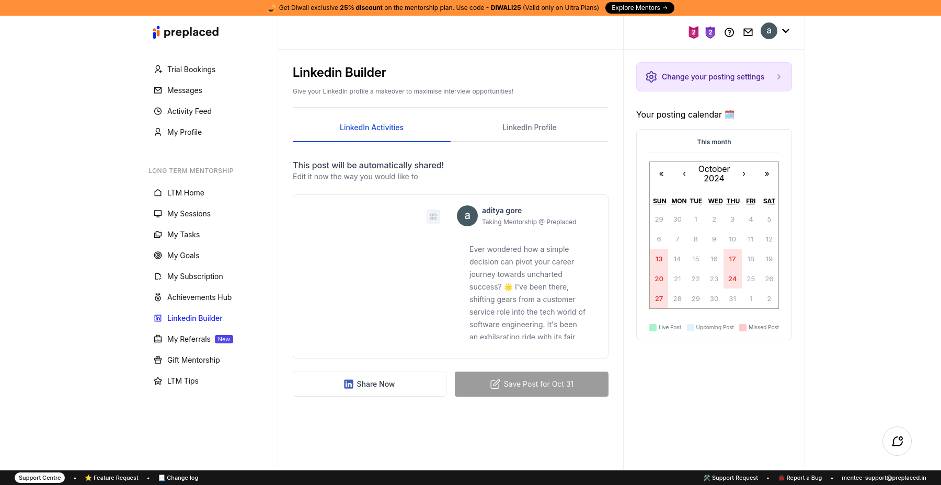941x485 pixels.
Task: Open Achievements Hub in the sidebar
Action: pyautogui.click(x=199, y=297)
